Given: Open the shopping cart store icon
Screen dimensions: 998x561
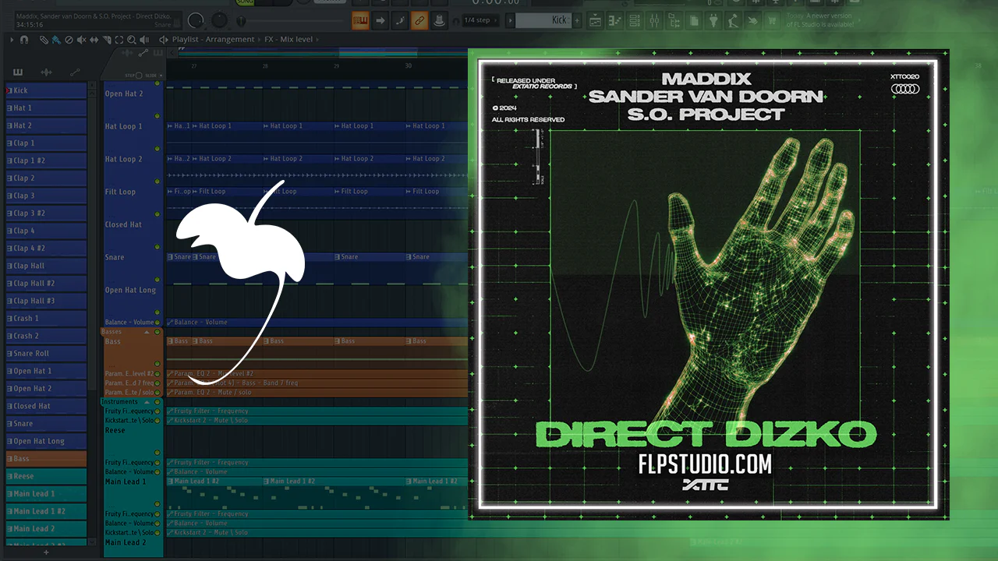Looking at the screenshot, I should click(773, 20).
